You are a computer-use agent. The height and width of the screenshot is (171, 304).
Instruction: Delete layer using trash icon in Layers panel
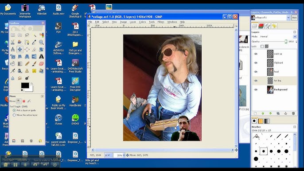coord(293,113)
